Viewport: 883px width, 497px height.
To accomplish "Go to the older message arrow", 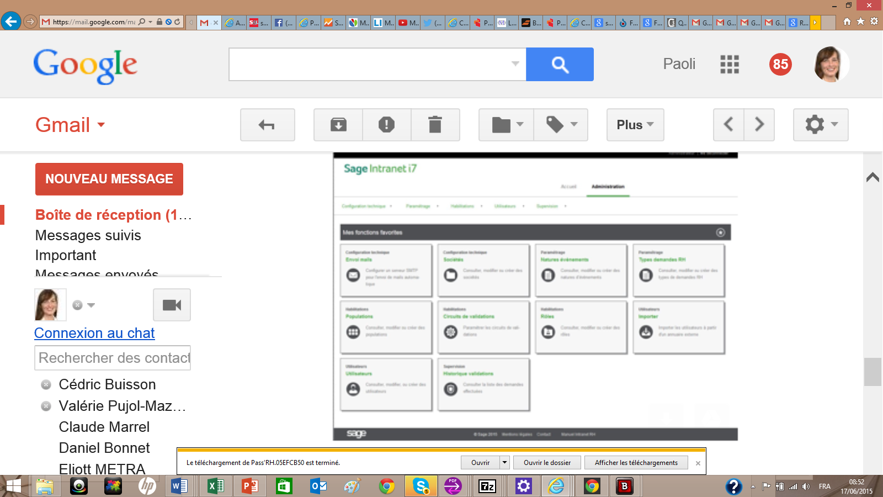I will click(x=759, y=125).
